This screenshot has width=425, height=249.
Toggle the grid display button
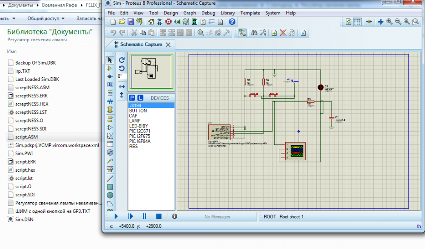click(x=357, y=22)
